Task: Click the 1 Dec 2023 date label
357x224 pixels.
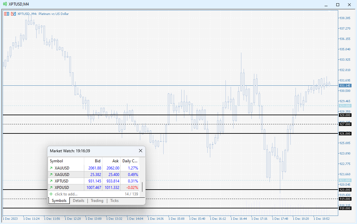Action: pos(10,219)
